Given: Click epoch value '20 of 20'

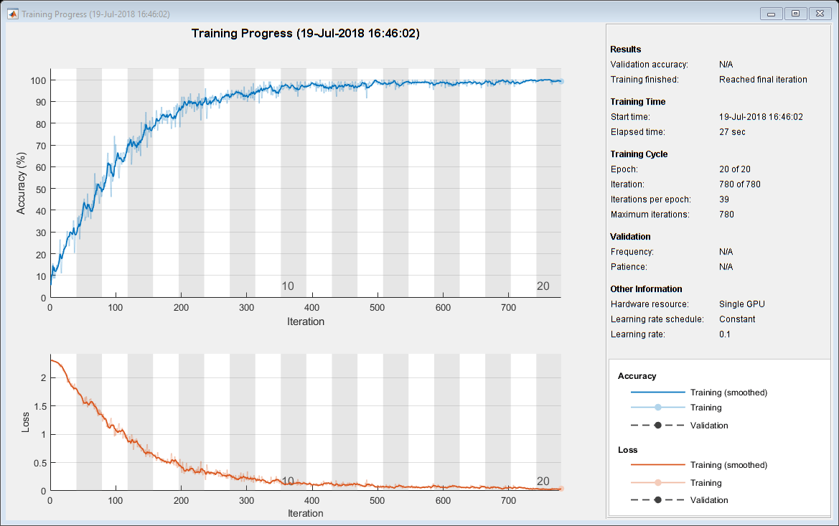Looking at the screenshot, I should [x=735, y=169].
